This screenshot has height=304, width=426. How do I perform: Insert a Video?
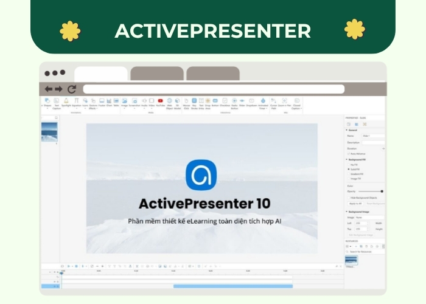(152, 103)
